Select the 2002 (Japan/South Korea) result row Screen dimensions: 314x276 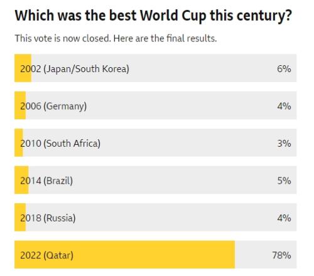pyautogui.click(x=155, y=68)
